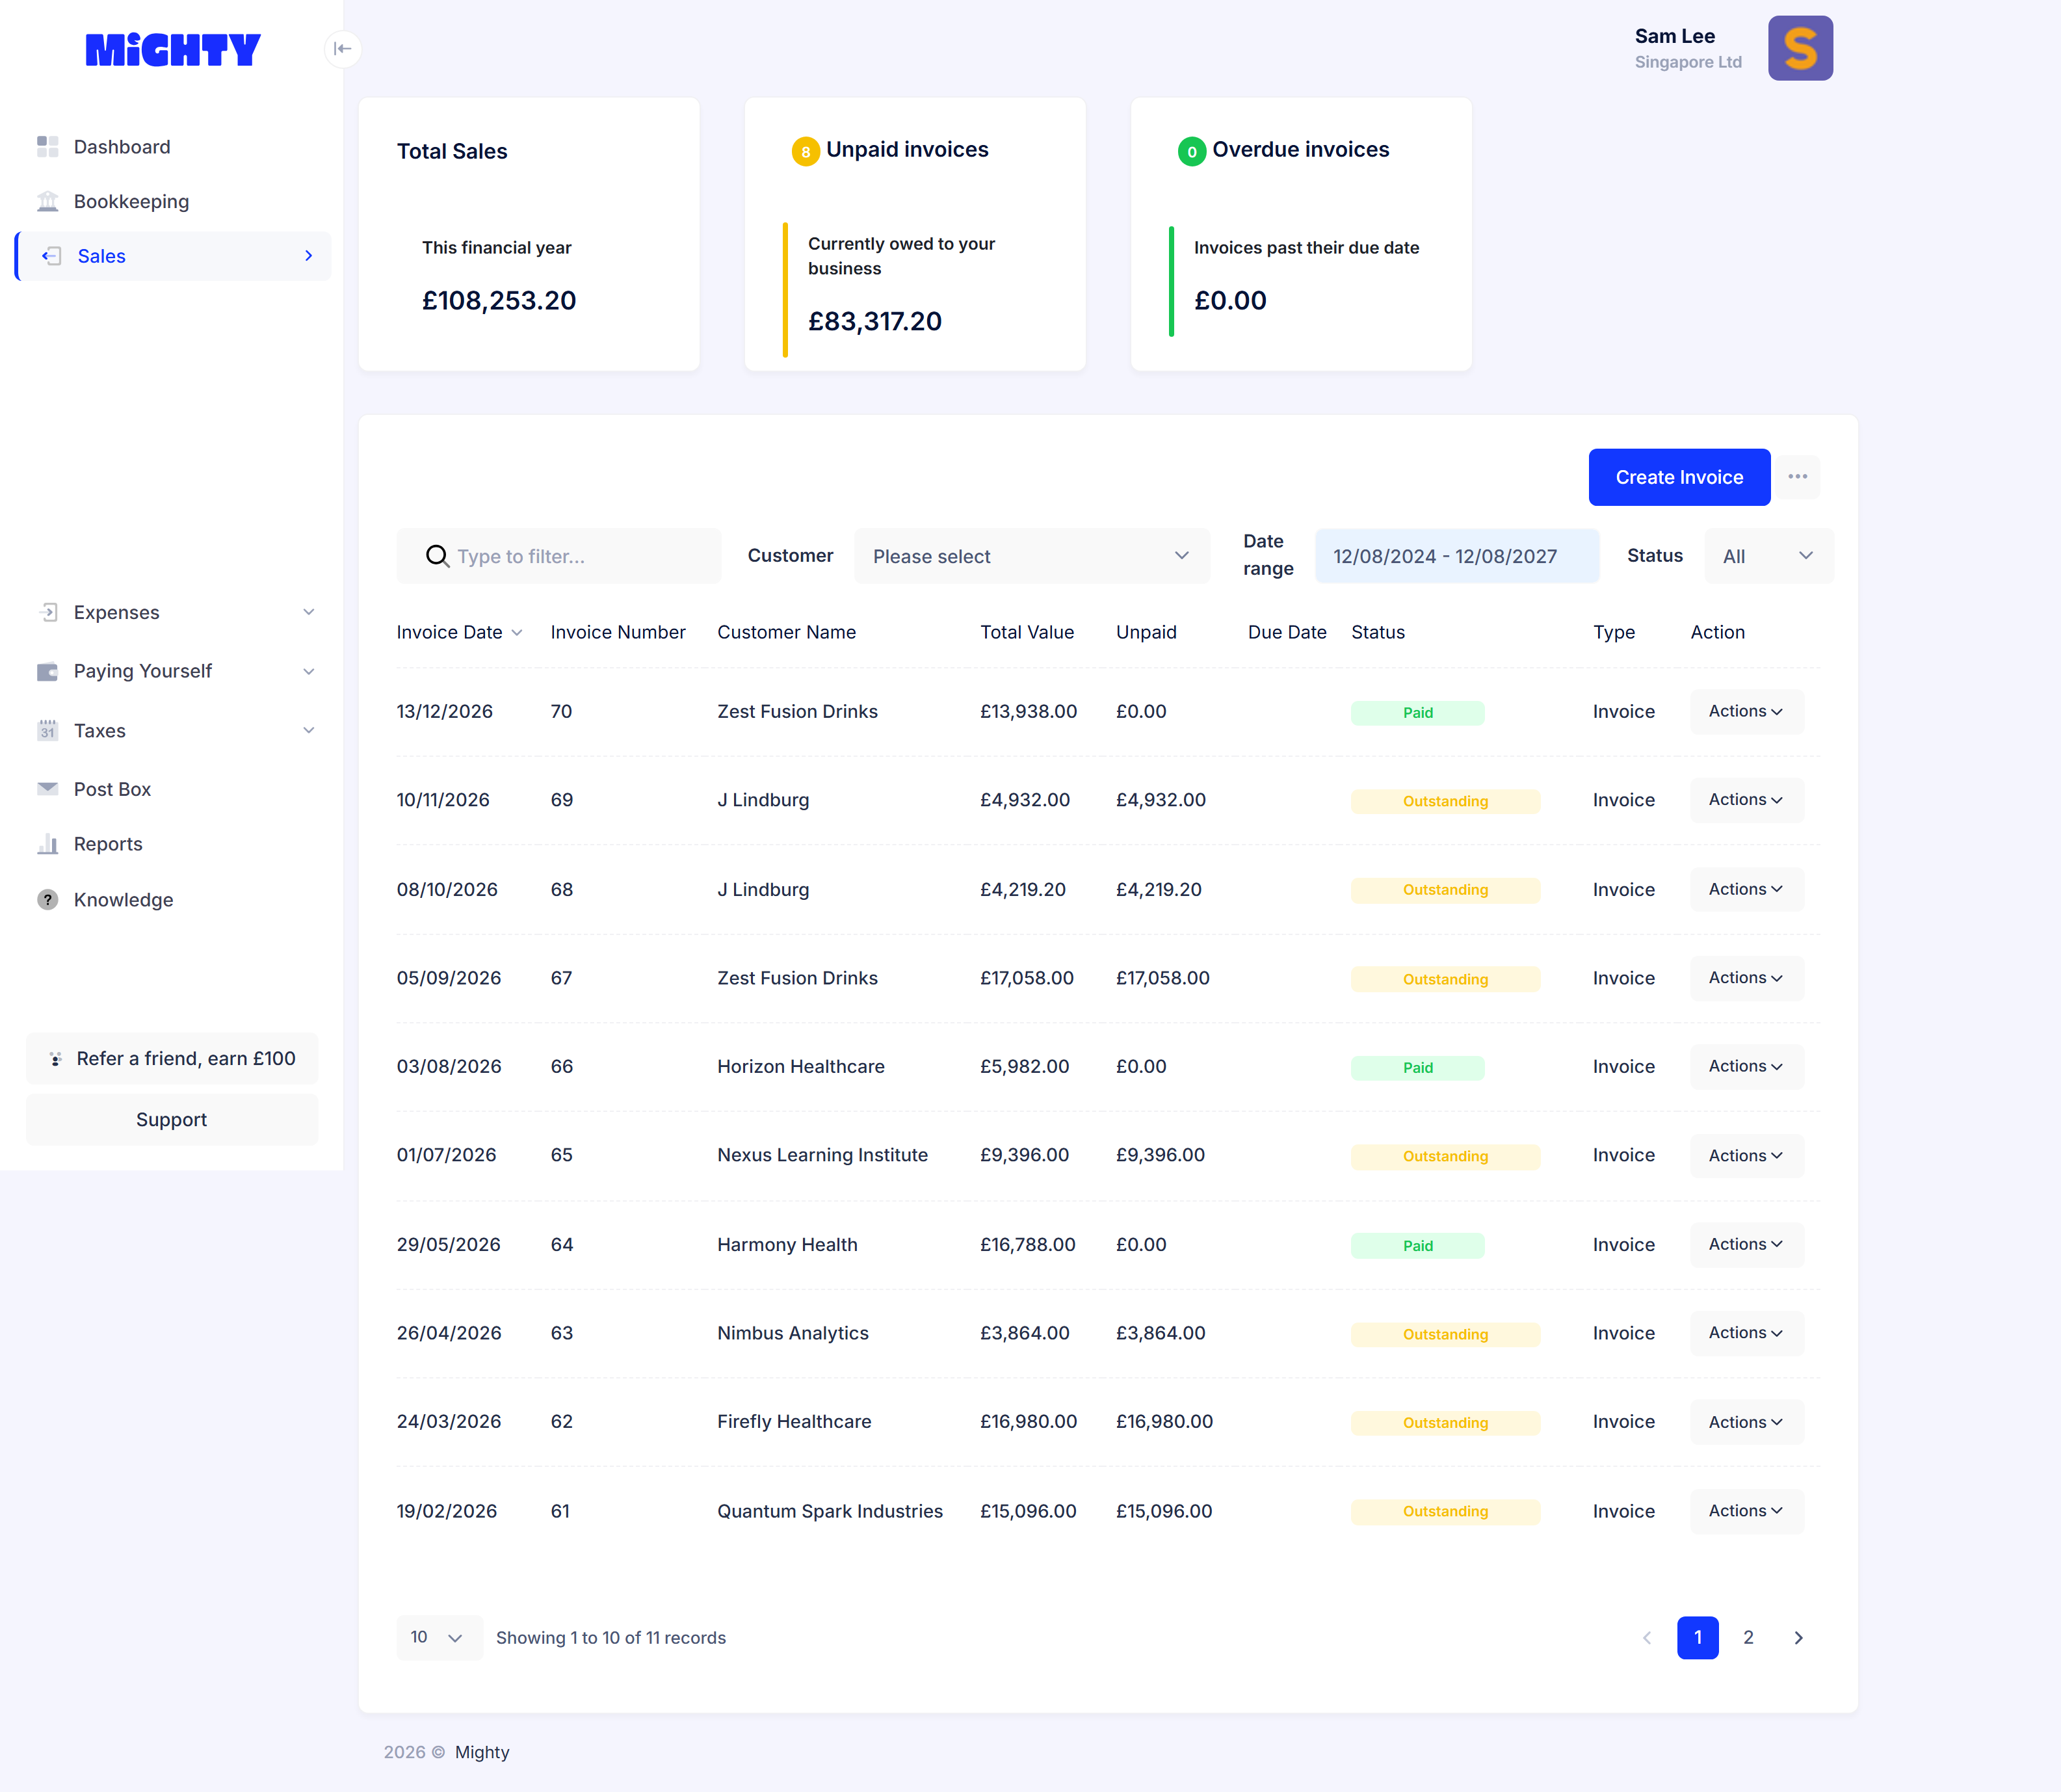Click the Type to filter search field

pyautogui.click(x=559, y=556)
